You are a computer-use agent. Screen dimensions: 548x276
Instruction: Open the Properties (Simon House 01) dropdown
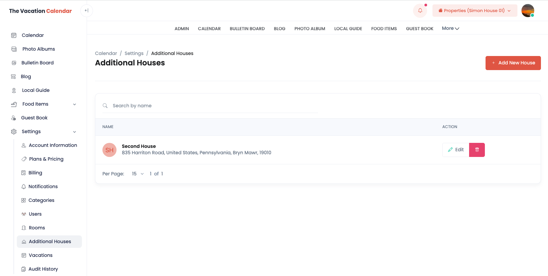click(x=474, y=11)
